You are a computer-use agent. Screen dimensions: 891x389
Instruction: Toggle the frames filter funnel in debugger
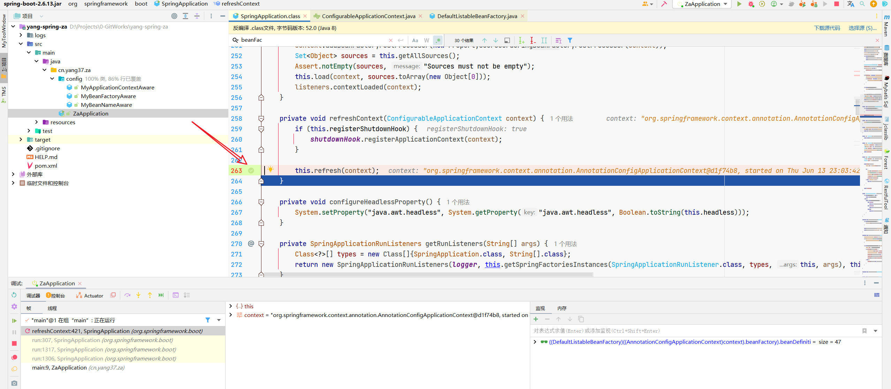tap(208, 320)
